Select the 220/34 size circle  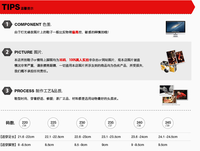coord(25,124)
